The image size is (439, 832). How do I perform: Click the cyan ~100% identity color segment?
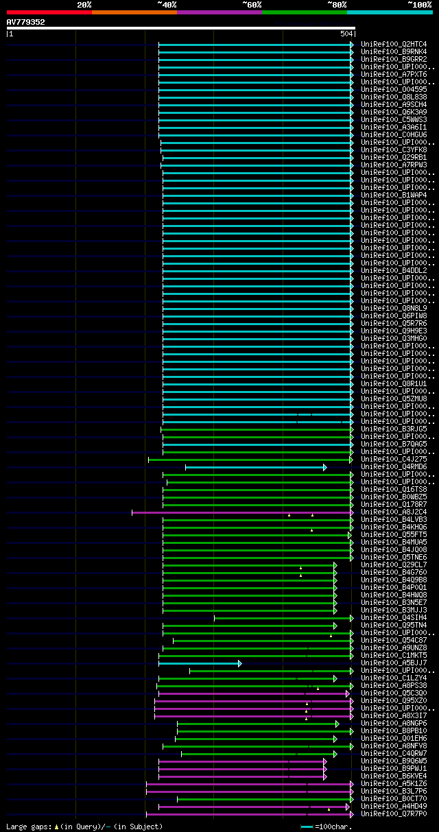390,12
